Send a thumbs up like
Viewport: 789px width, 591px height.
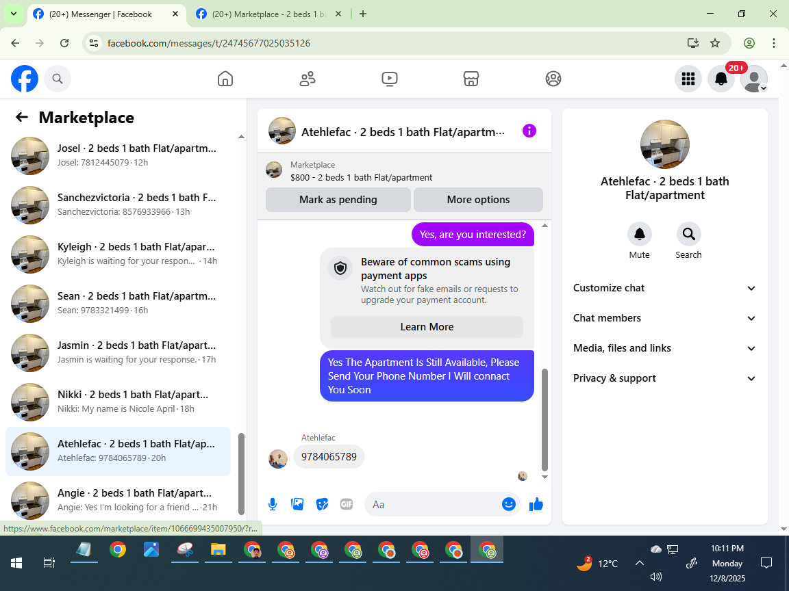(x=536, y=504)
